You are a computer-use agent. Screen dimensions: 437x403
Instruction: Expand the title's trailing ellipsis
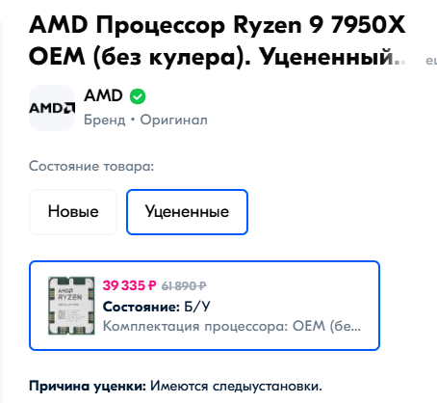click(399, 59)
